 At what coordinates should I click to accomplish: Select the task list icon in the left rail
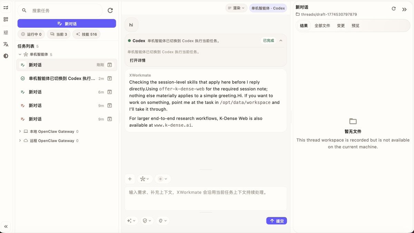coord(6,7)
